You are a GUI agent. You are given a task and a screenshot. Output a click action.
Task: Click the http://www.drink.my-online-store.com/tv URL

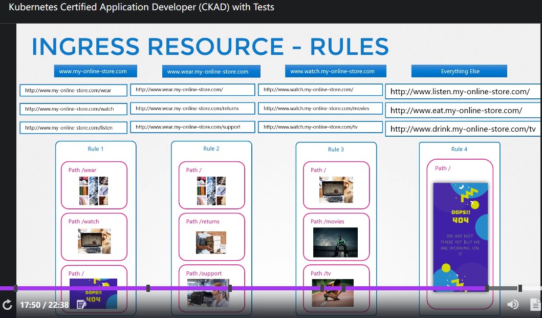click(x=463, y=129)
